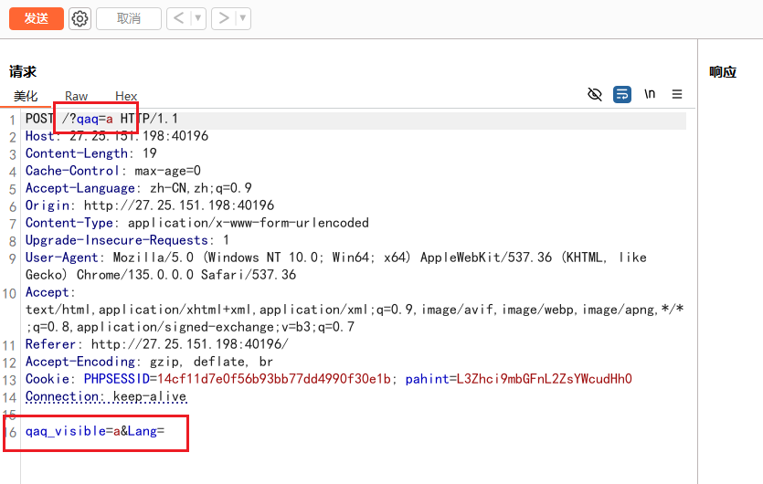763x484 pixels.
Task: Toggle the \n show newline characters icon
Action: (x=650, y=94)
